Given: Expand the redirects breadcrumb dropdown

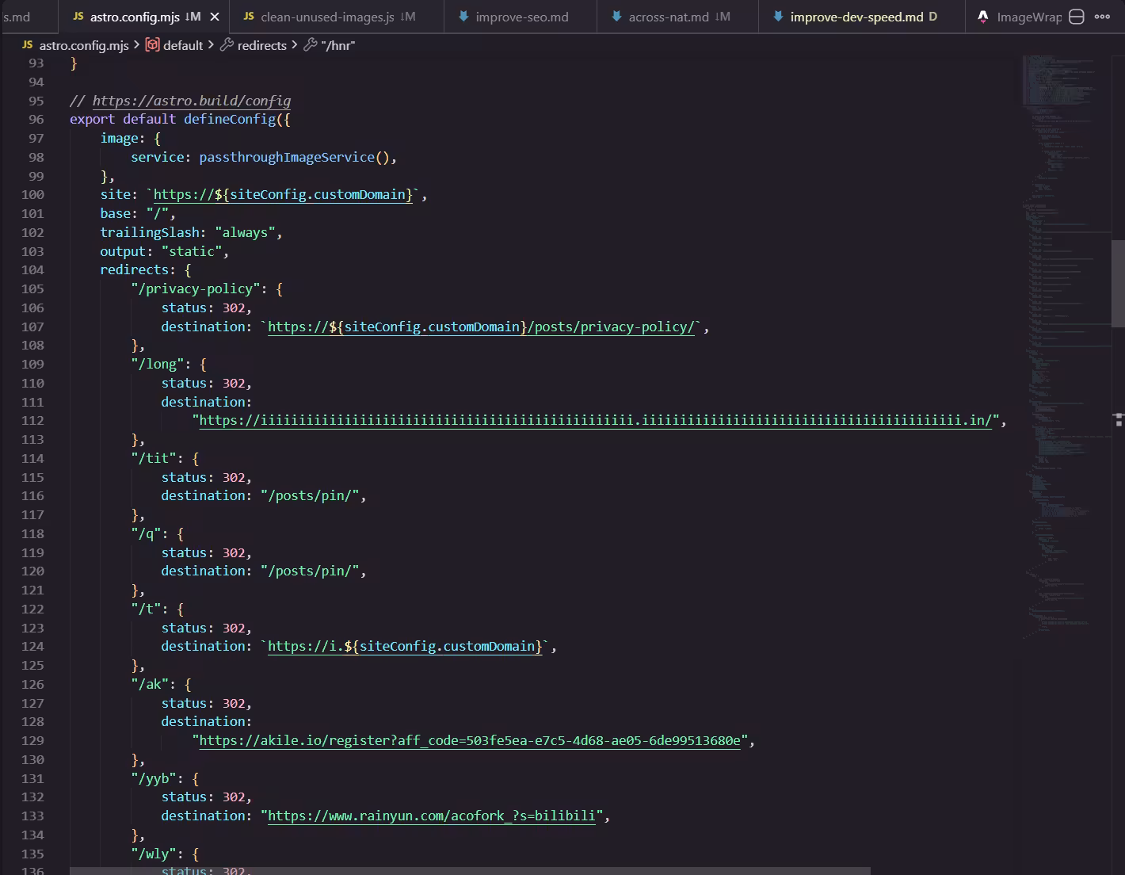Looking at the screenshot, I should (261, 45).
